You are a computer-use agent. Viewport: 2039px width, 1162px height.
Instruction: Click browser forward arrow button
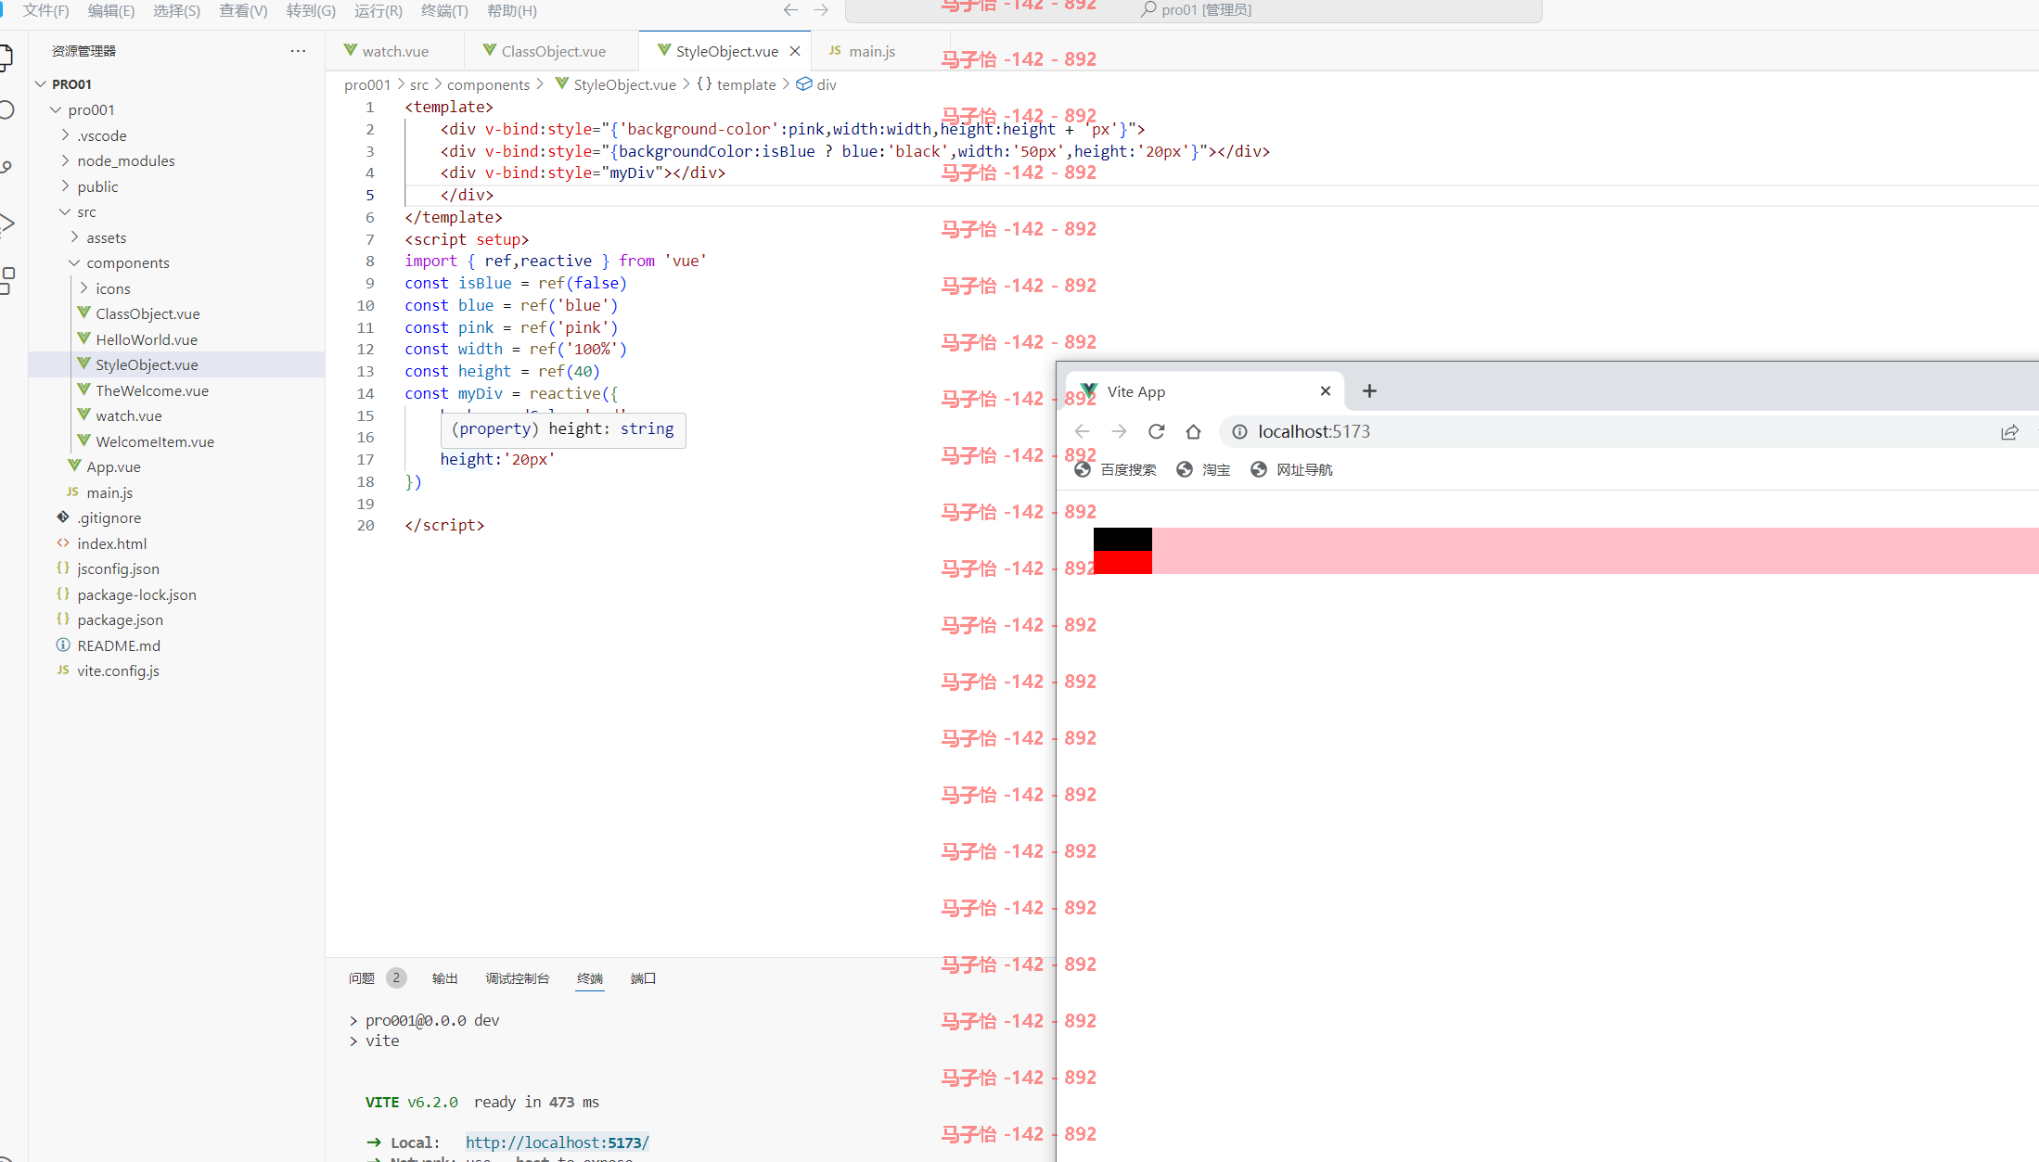coord(1119,431)
